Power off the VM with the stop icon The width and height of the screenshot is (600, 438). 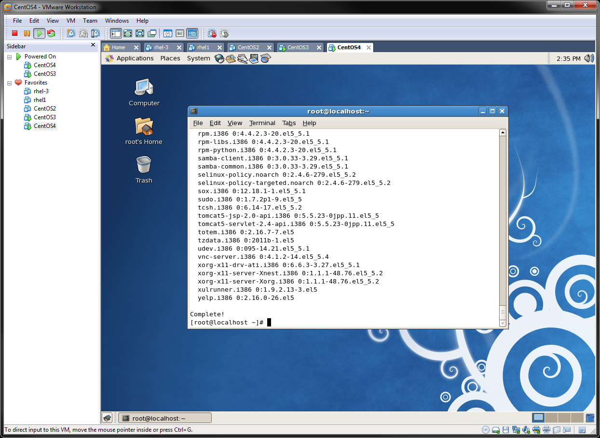(15, 33)
